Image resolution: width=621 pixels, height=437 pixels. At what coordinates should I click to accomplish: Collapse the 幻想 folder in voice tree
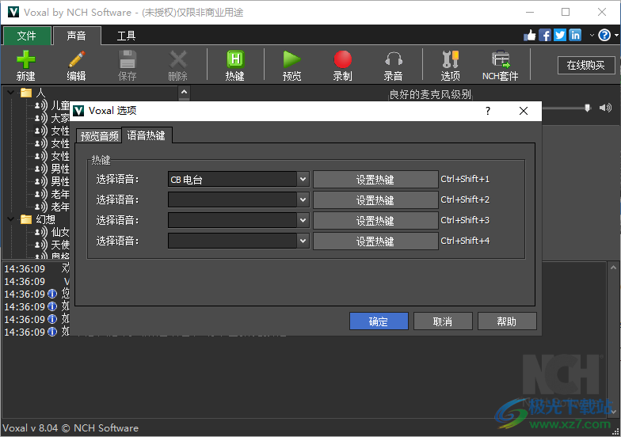(x=11, y=218)
